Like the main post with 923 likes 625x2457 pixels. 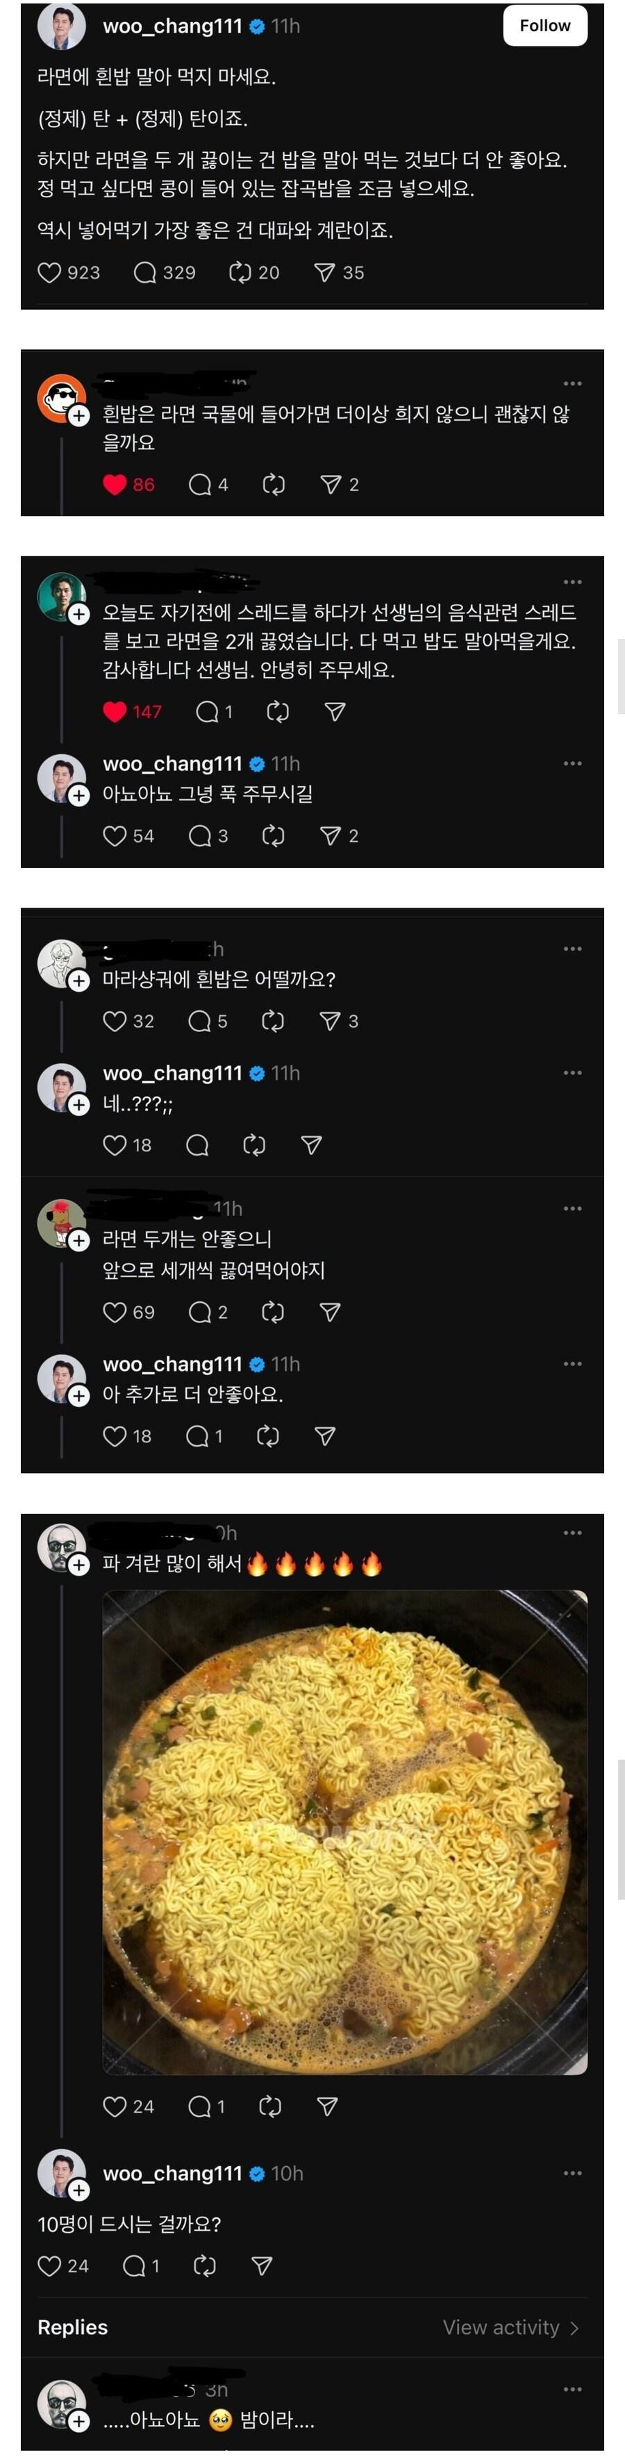tap(49, 273)
